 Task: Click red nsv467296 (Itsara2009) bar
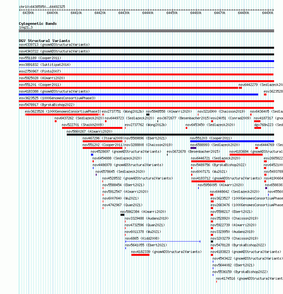(102, 141)
